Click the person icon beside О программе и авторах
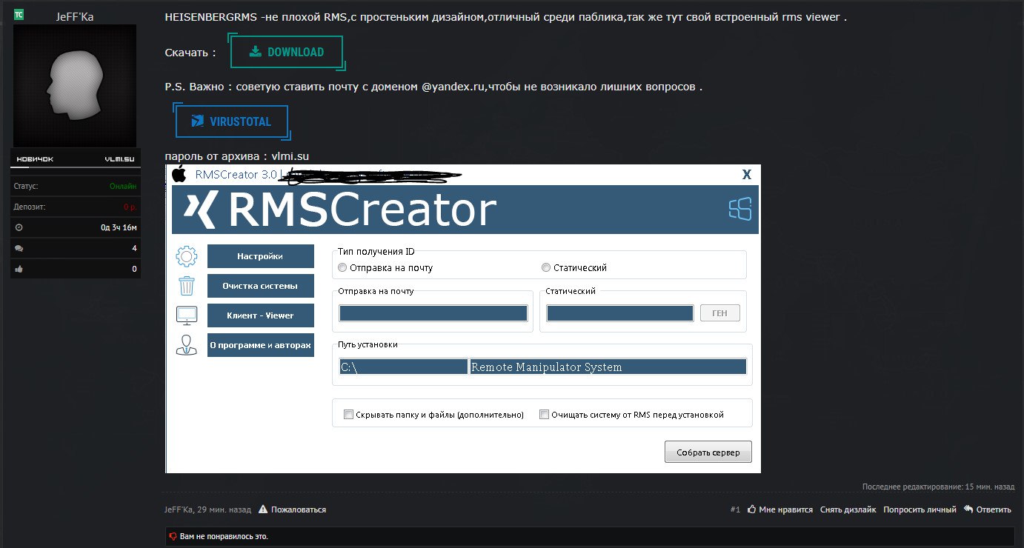Viewport: 1024px width, 548px height. click(187, 345)
